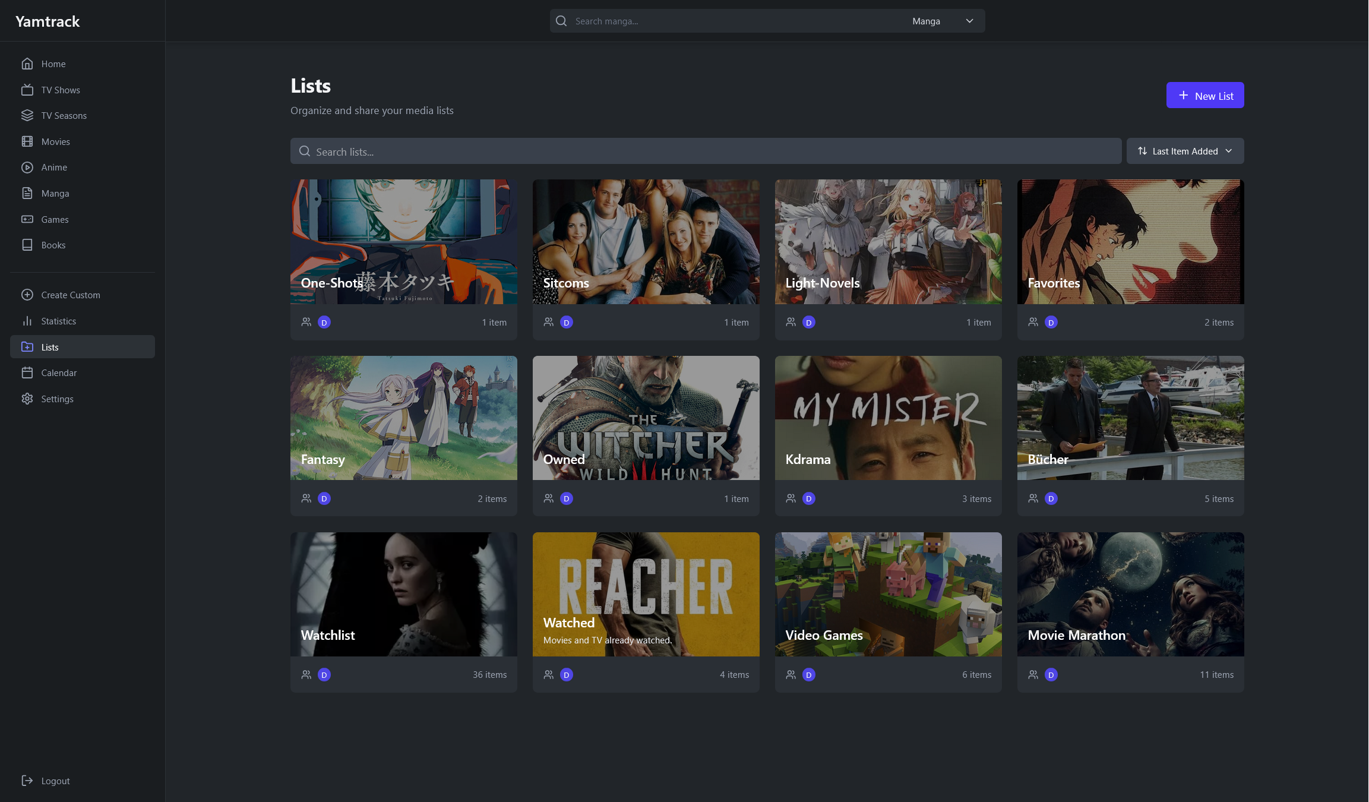Viewport: 1369px width, 802px height.
Task: Open the Last Item Added sort dropdown
Action: [1185, 151]
